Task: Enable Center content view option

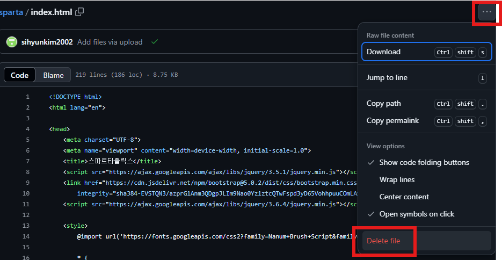Action: (426, 197)
